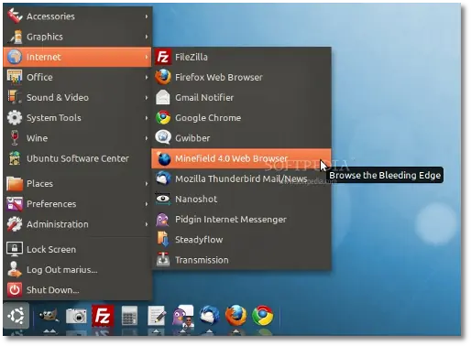Click the Gmail Notifier envelope icon
The width and height of the screenshot is (471, 346).
[x=163, y=97]
